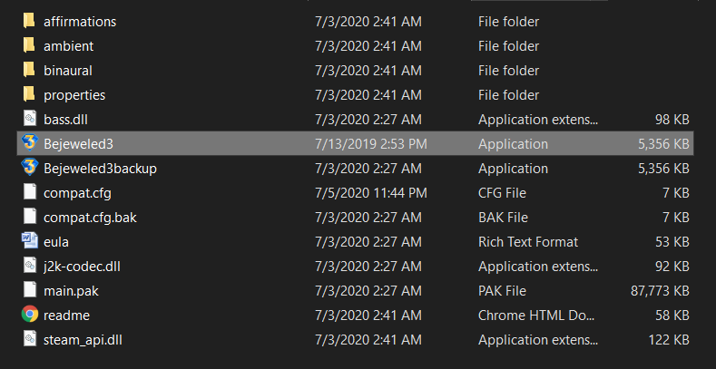
Task: Click the bass.dll file icon
Action: tap(29, 119)
